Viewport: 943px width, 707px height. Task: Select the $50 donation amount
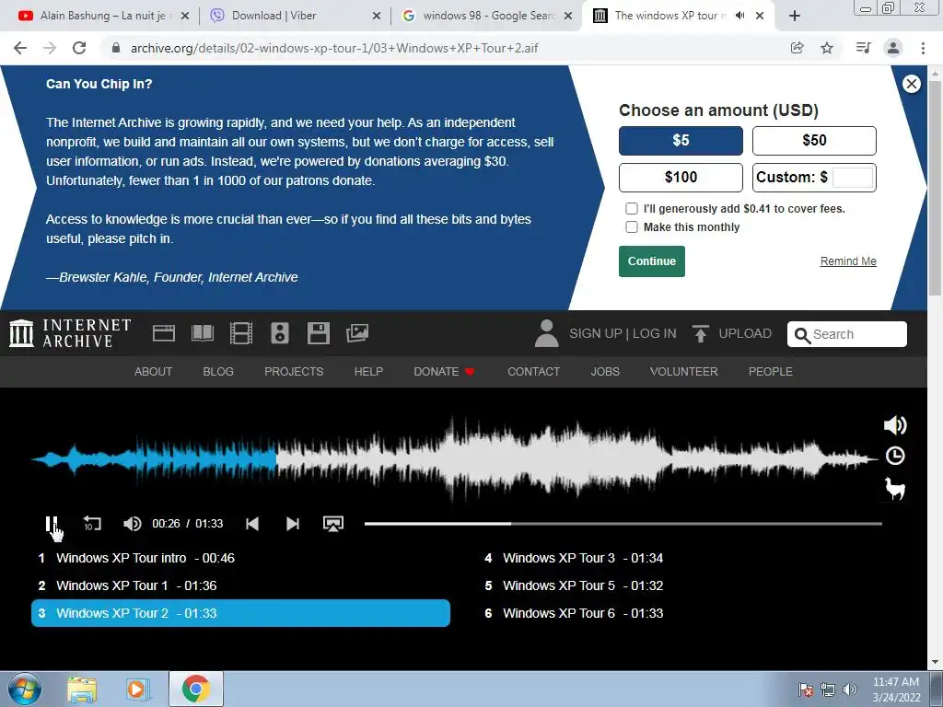[x=814, y=141]
